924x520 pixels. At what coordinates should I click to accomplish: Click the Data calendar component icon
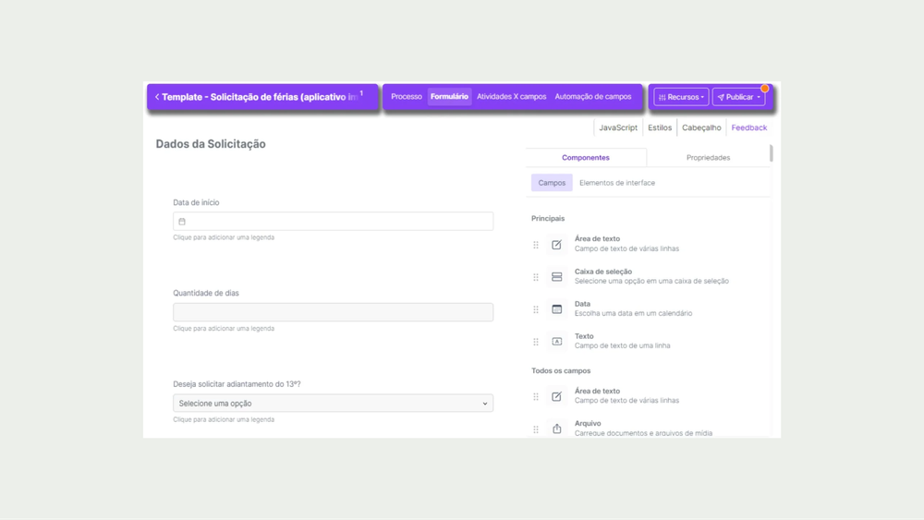click(556, 309)
